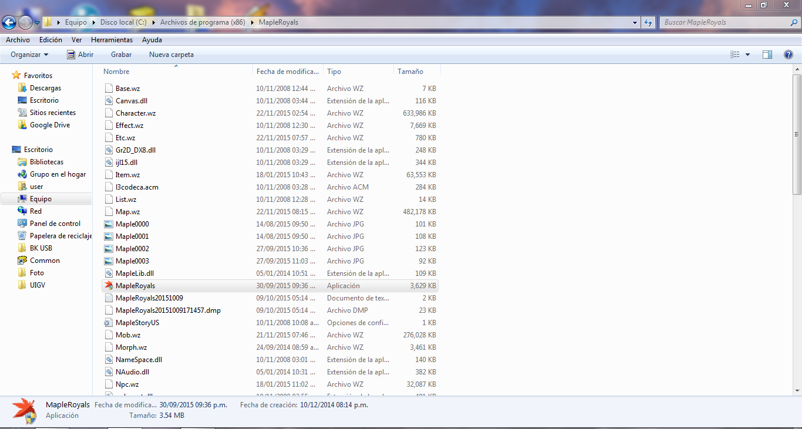Open the address bar history dropdown arrow
This screenshot has width=802, height=429.
click(x=635, y=22)
